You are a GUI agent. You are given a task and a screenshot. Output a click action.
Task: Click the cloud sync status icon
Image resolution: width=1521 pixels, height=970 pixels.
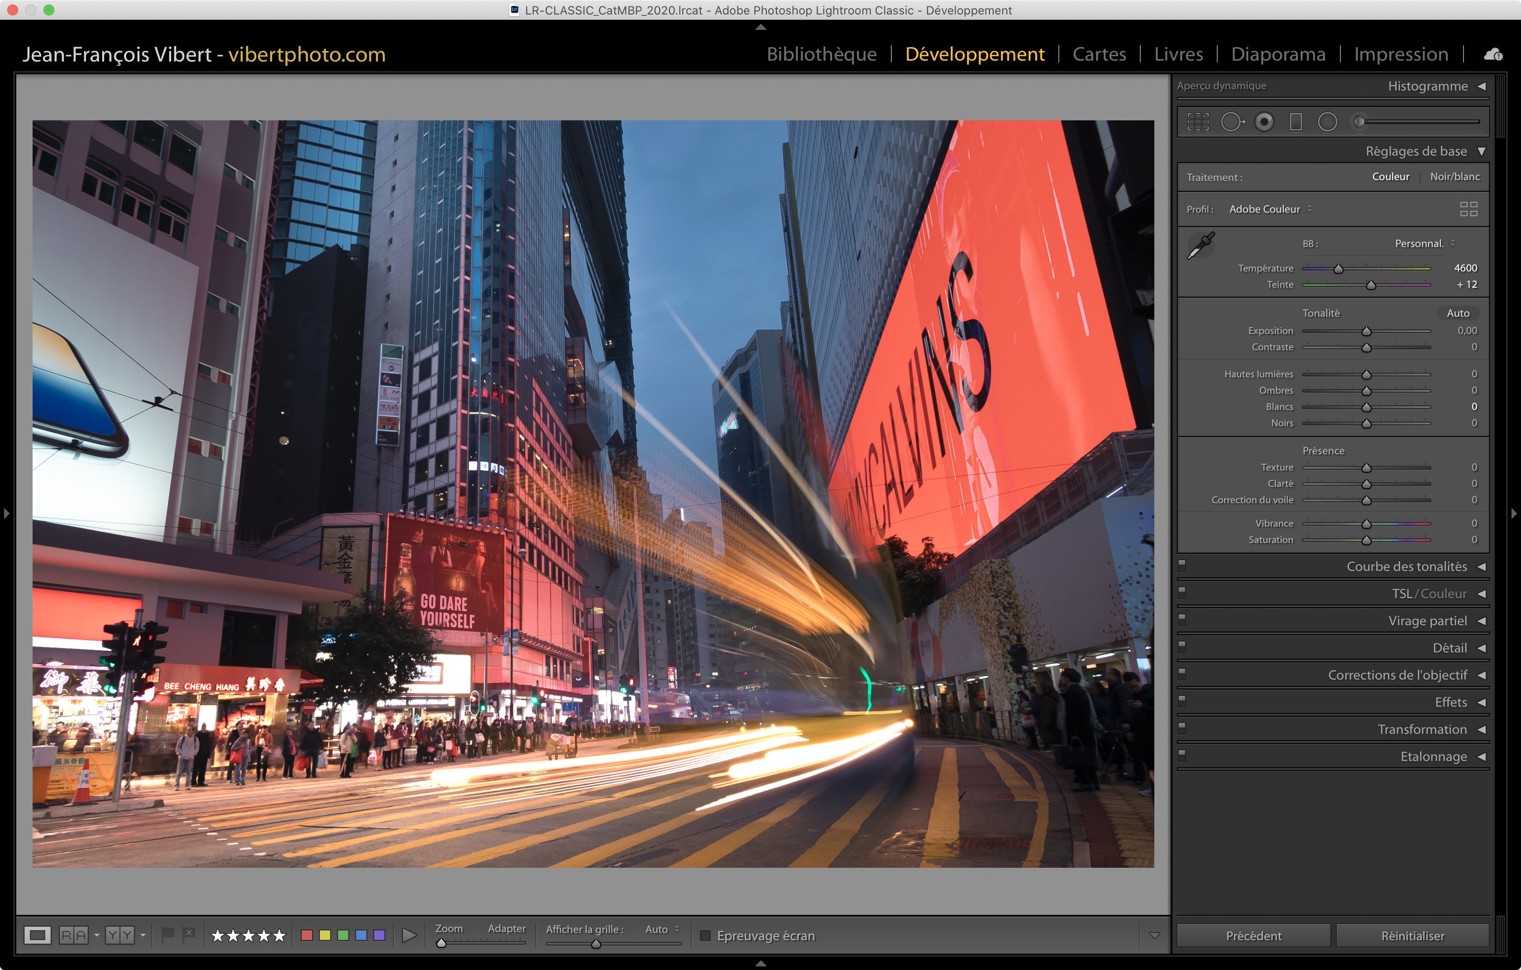[x=1493, y=54]
